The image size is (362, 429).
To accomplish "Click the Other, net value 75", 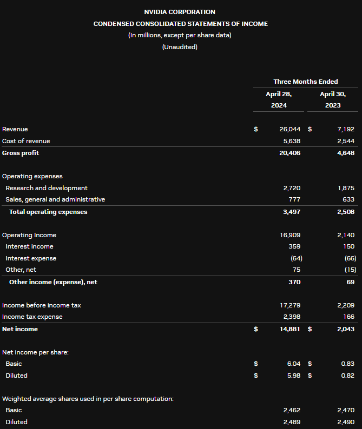I will pos(296,270).
